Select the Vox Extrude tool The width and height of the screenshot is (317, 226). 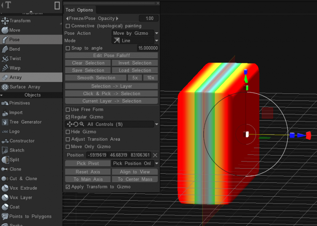coord(23,188)
